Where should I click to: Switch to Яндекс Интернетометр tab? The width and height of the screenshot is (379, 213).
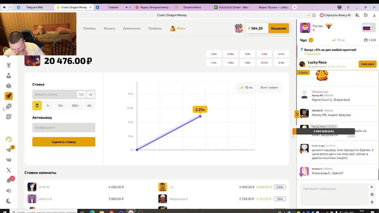[152, 7]
